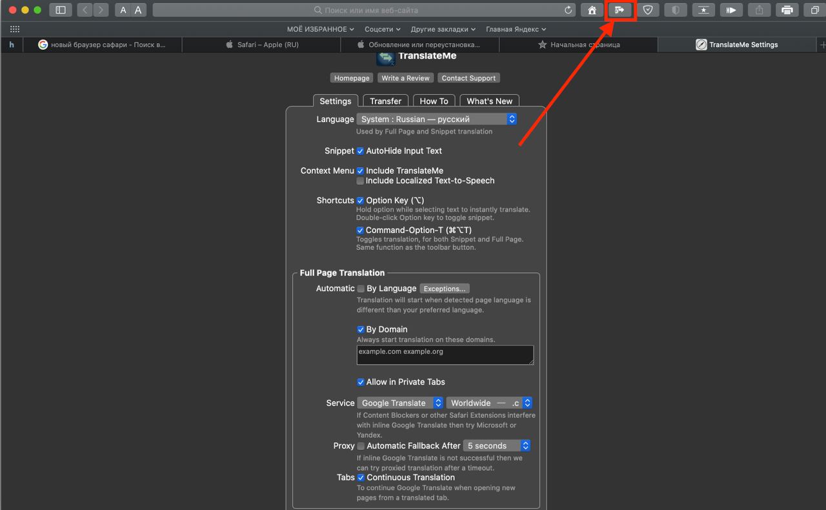The width and height of the screenshot is (826, 510).
Task: Switch to the What's New tab
Action: [x=490, y=101]
